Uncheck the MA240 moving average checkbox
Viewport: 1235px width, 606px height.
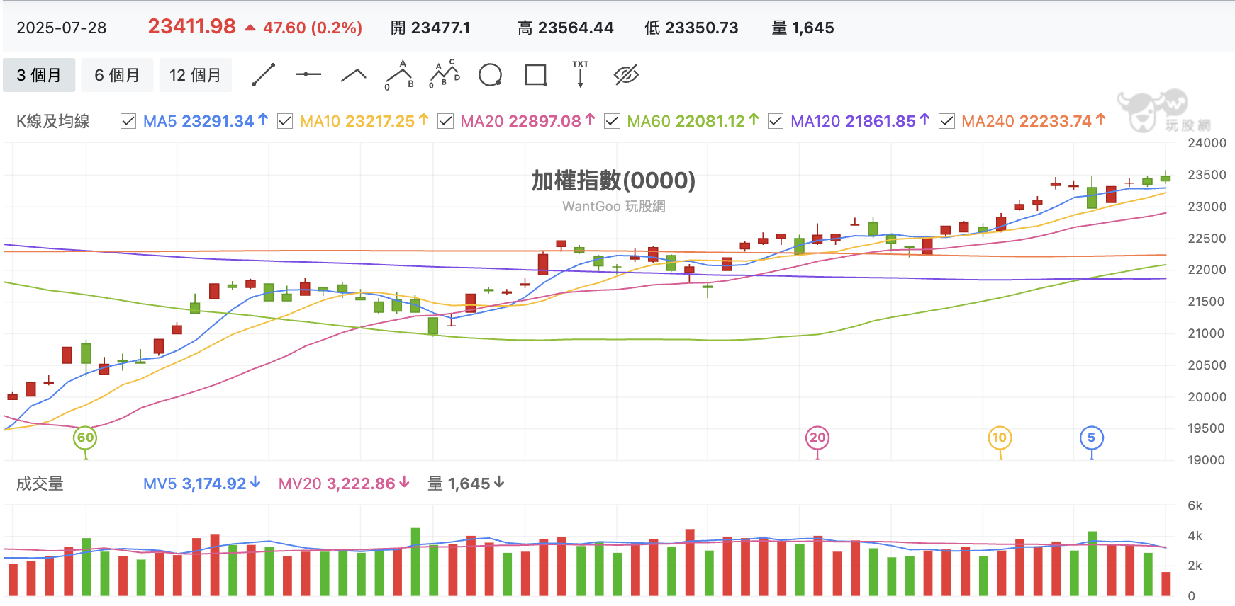[946, 121]
